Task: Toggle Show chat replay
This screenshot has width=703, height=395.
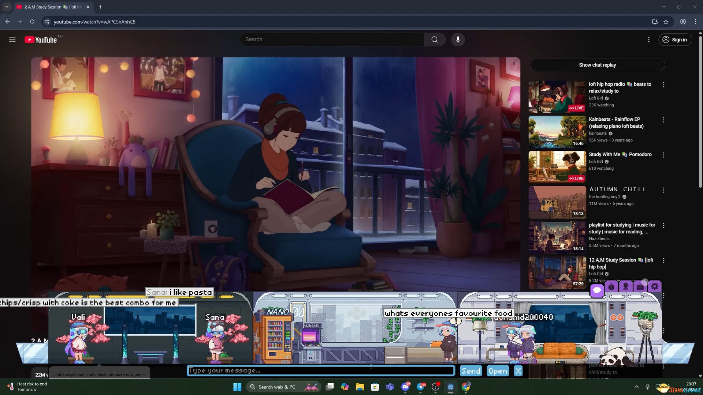Action: (597, 65)
